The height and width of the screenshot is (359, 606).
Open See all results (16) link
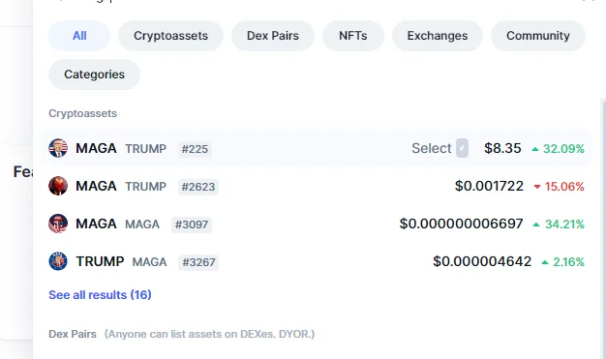[100, 295]
